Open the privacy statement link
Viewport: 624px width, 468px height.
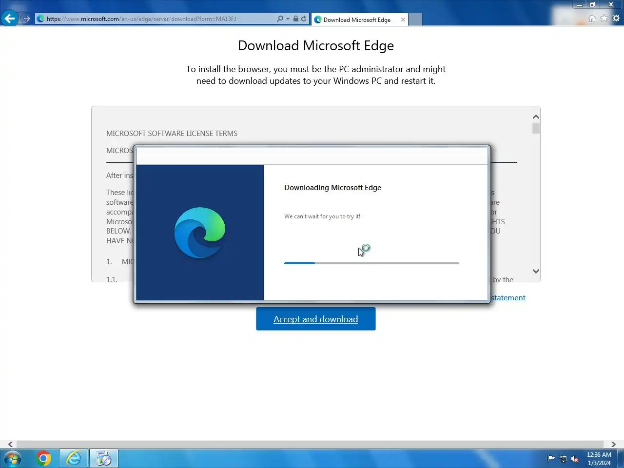(x=508, y=298)
